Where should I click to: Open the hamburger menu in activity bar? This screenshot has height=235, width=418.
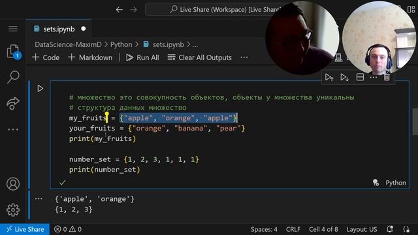[13, 29]
